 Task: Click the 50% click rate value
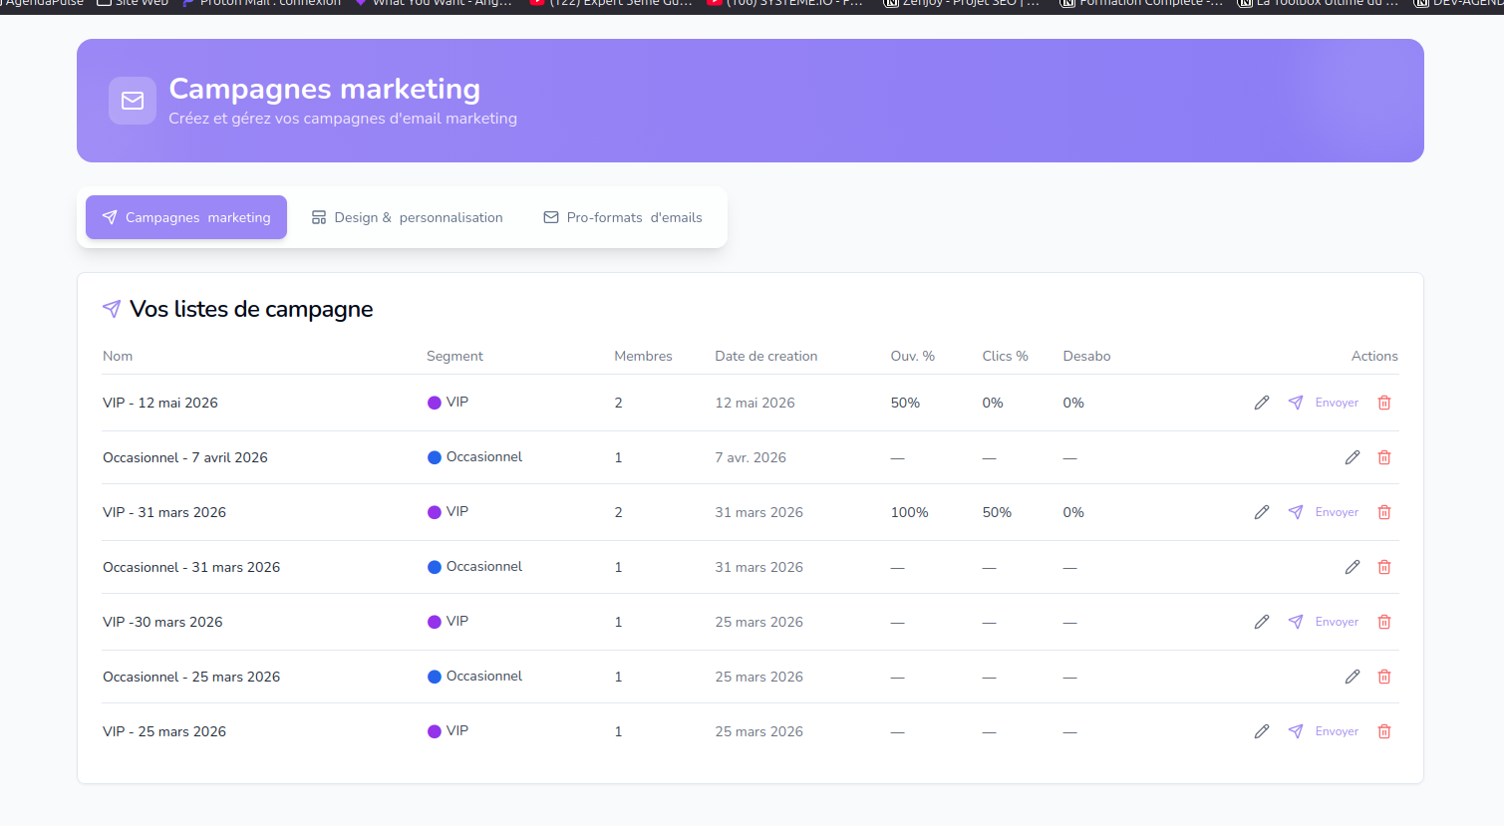coord(997,512)
